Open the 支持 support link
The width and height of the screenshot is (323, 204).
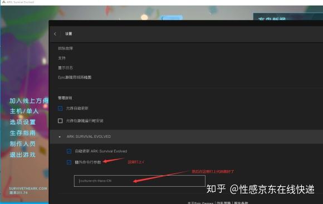click(x=62, y=58)
